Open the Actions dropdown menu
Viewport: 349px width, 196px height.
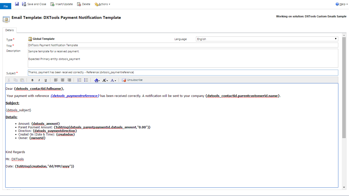coord(102,4)
